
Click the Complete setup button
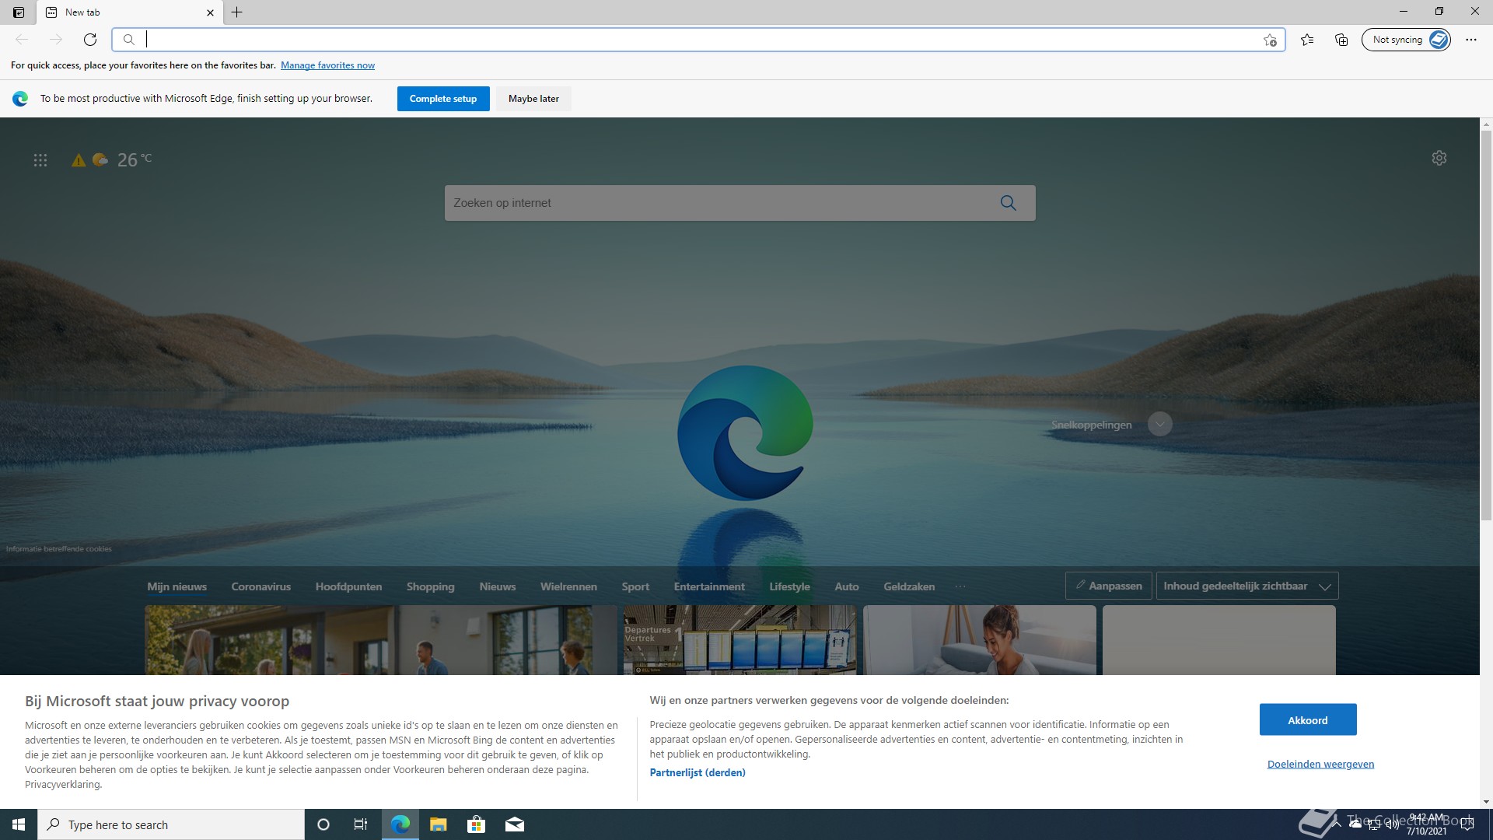tap(443, 99)
